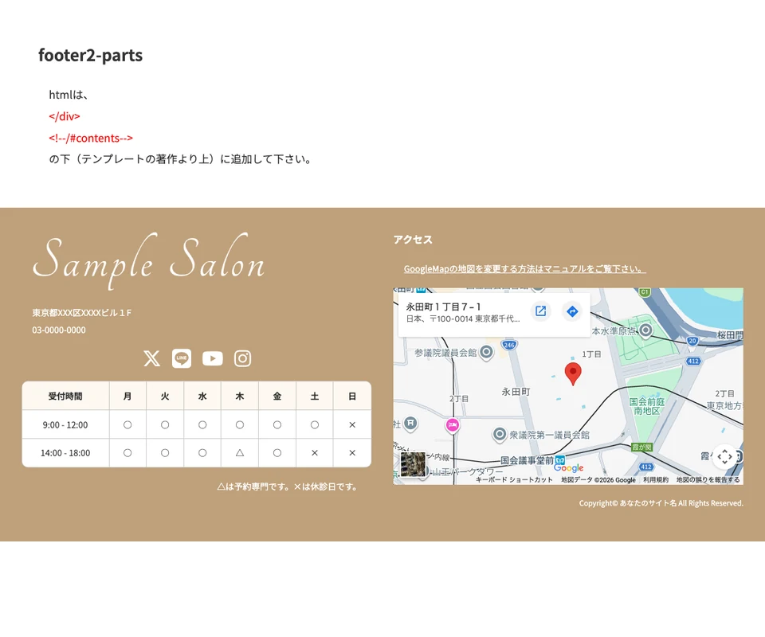The height and width of the screenshot is (637, 765).
Task: Click the pink hotel marker on map
Action: click(453, 425)
